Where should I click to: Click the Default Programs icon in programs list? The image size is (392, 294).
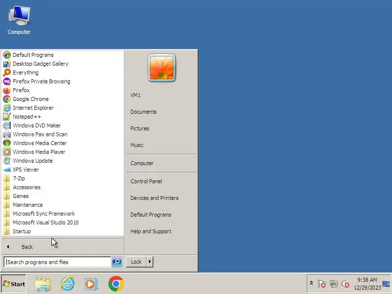pyautogui.click(x=7, y=55)
